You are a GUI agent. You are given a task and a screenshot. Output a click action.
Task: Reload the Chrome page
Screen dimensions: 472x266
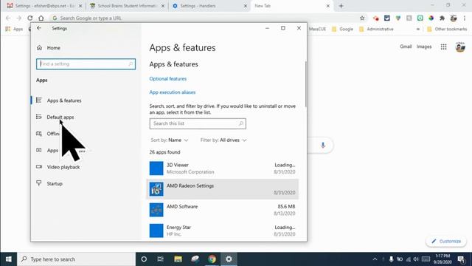tap(29, 18)
